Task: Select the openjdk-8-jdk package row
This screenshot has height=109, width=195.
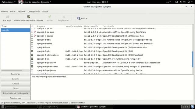Action: point(111,51)
